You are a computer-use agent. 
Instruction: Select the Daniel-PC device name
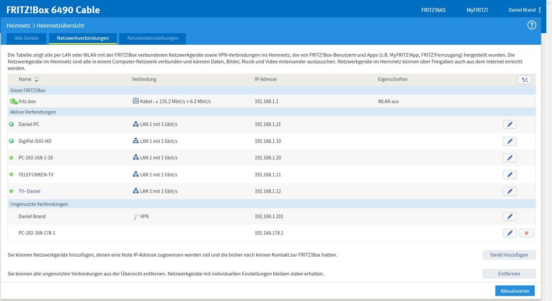(29, 124)
